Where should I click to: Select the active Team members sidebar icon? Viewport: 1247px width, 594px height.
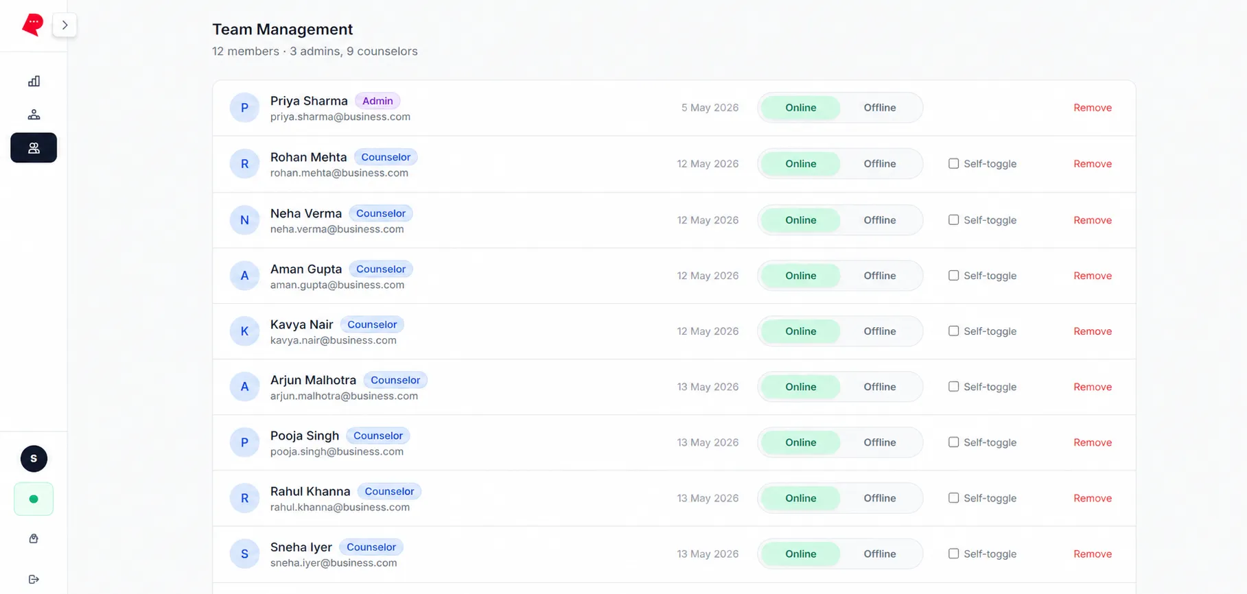(34, 147)
